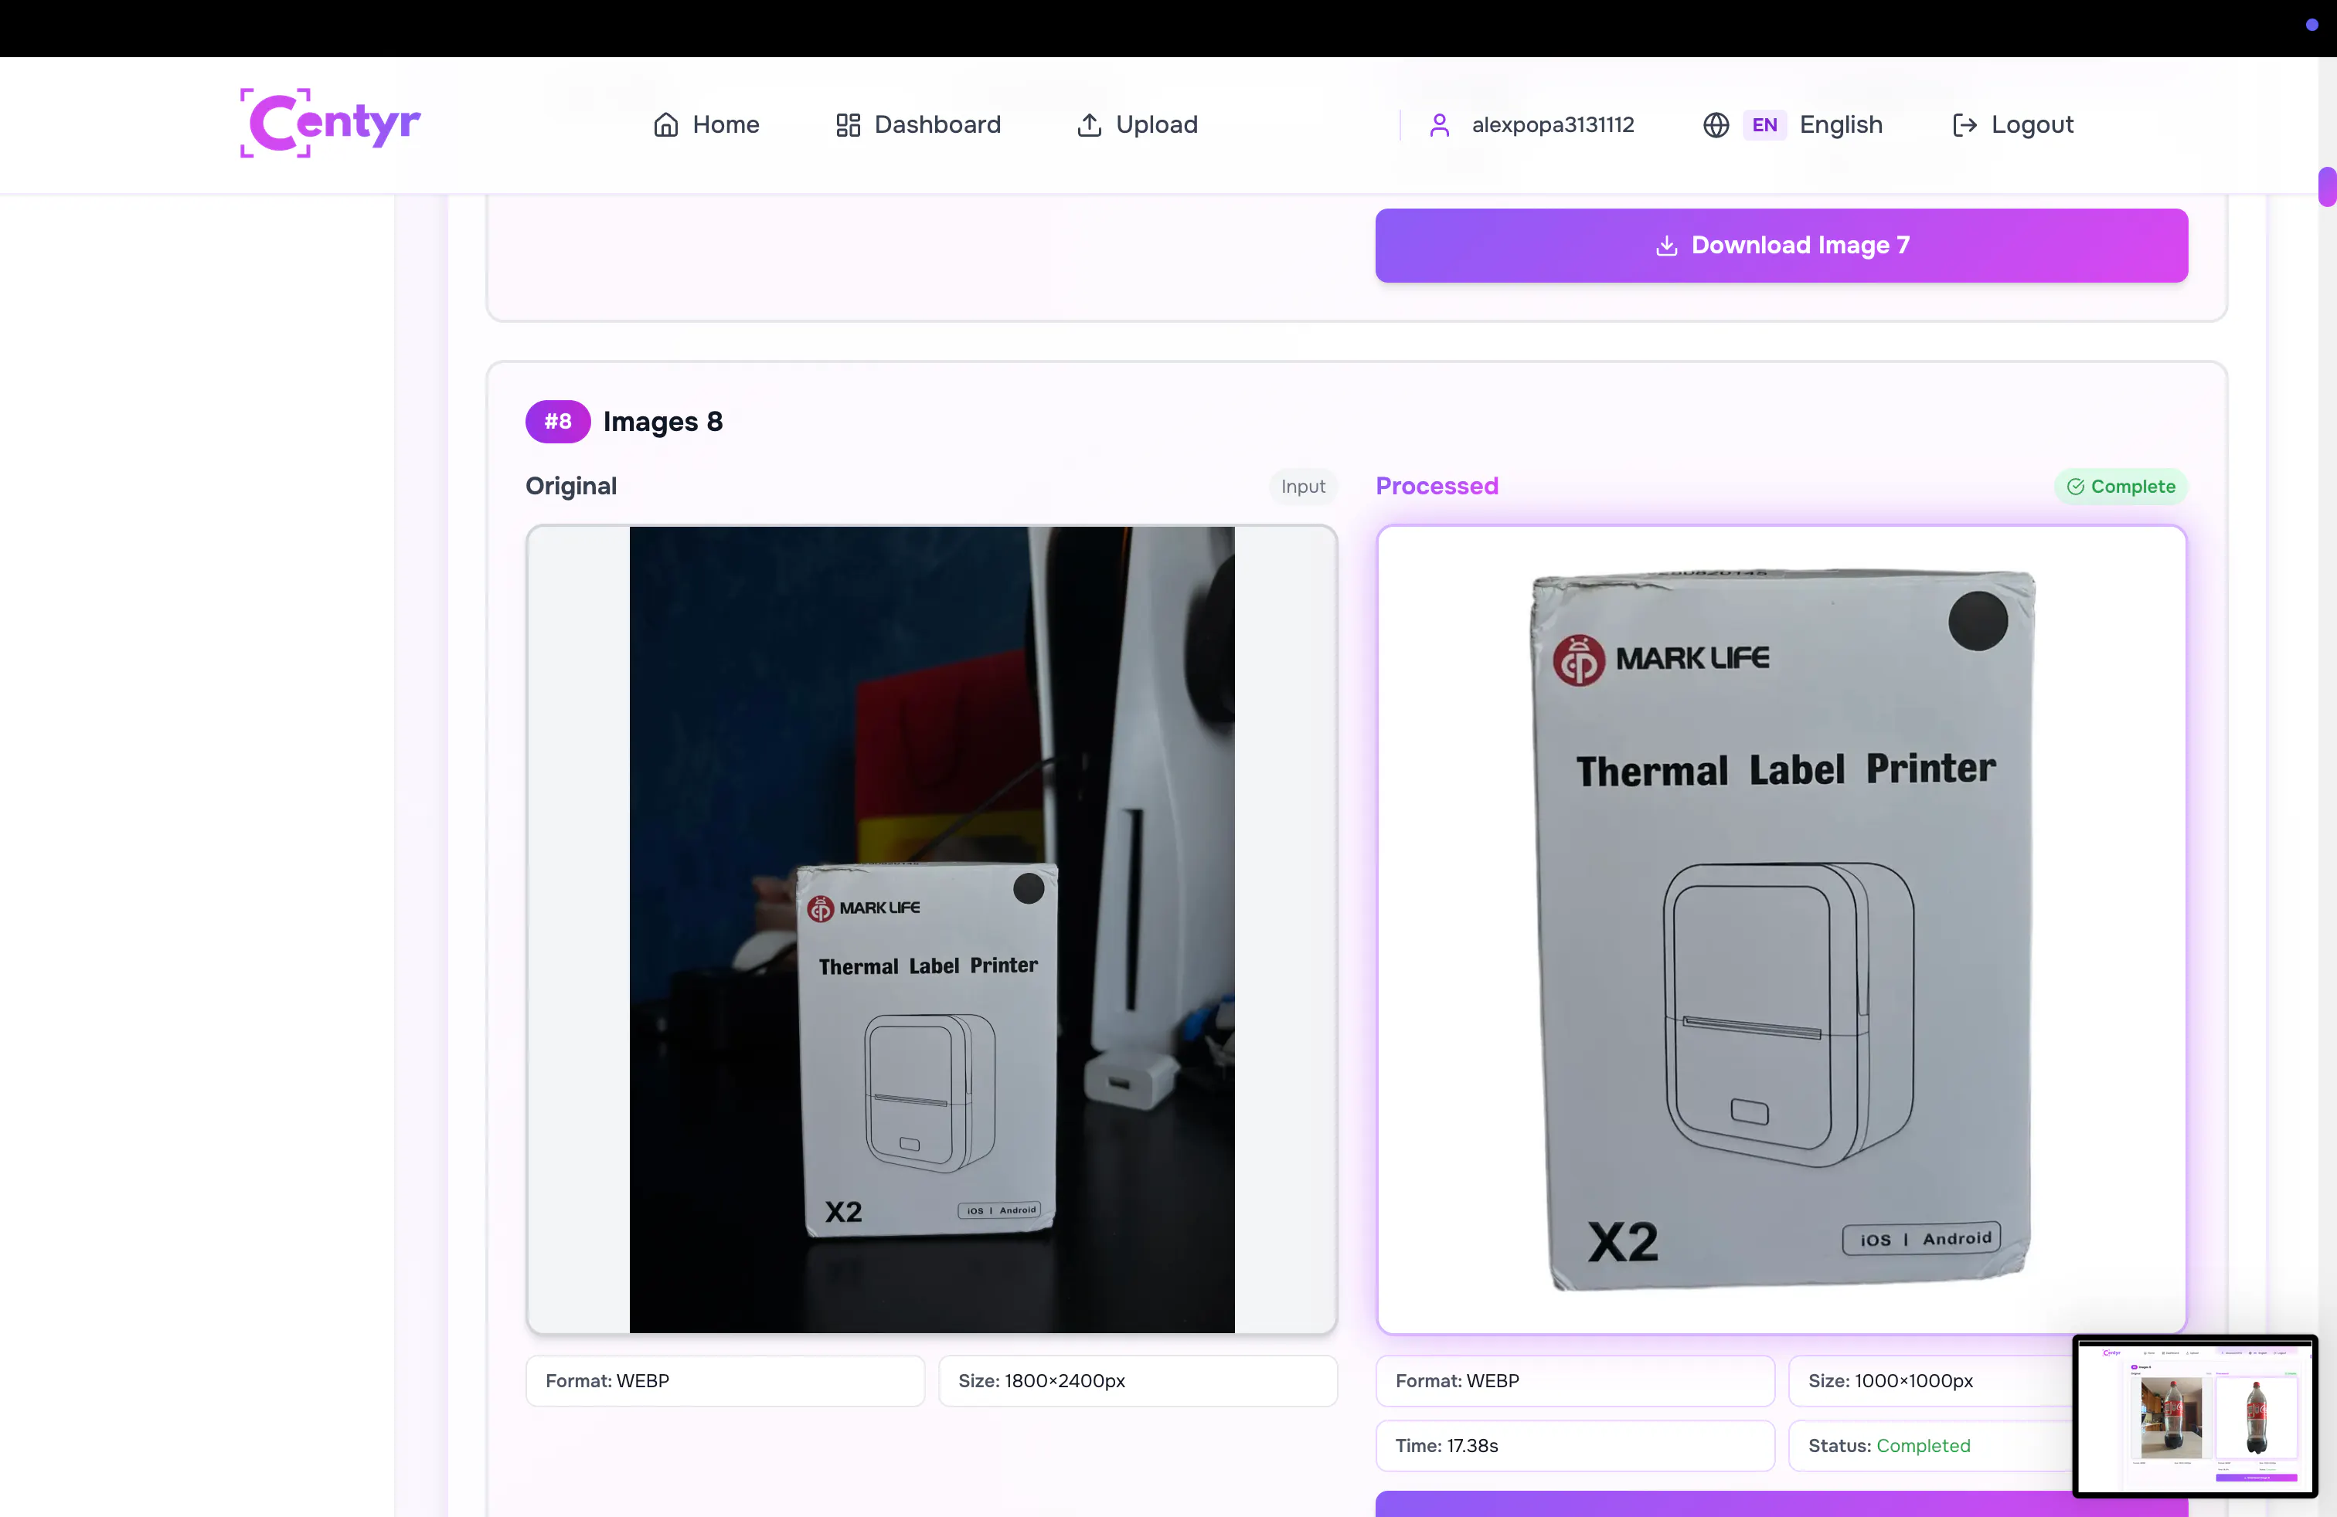This screenshot has width=2337, height=1517.
Task: Click the original Format: WEBP field
Action: pyautogui.click(x=725, y=1382)
